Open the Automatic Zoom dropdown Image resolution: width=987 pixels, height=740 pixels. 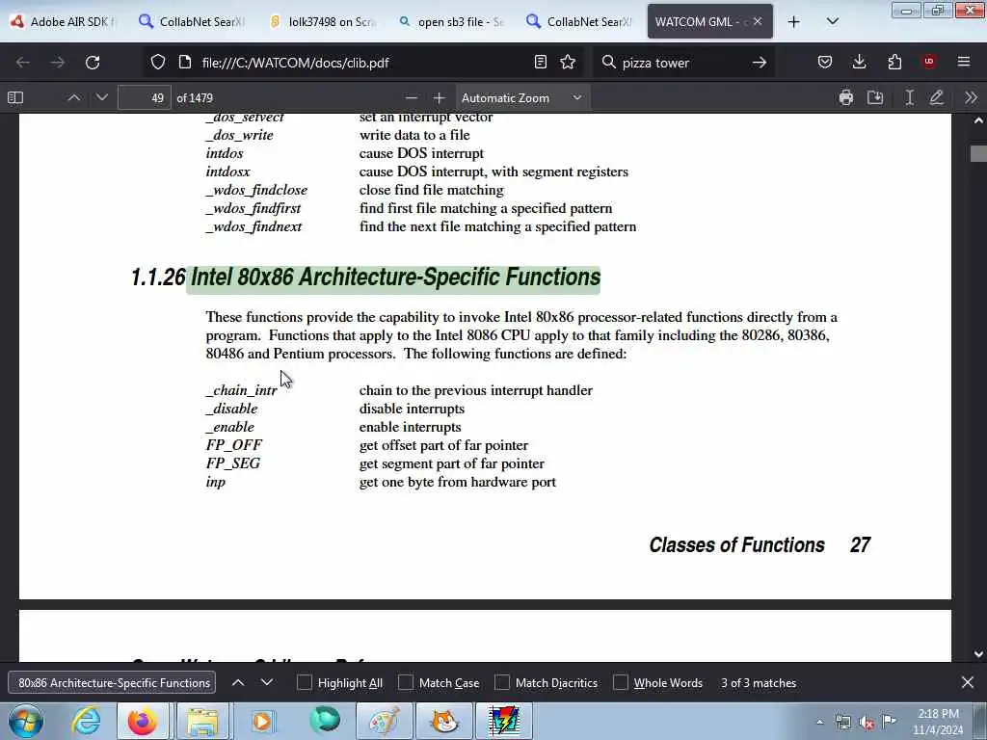pos(522,97)
